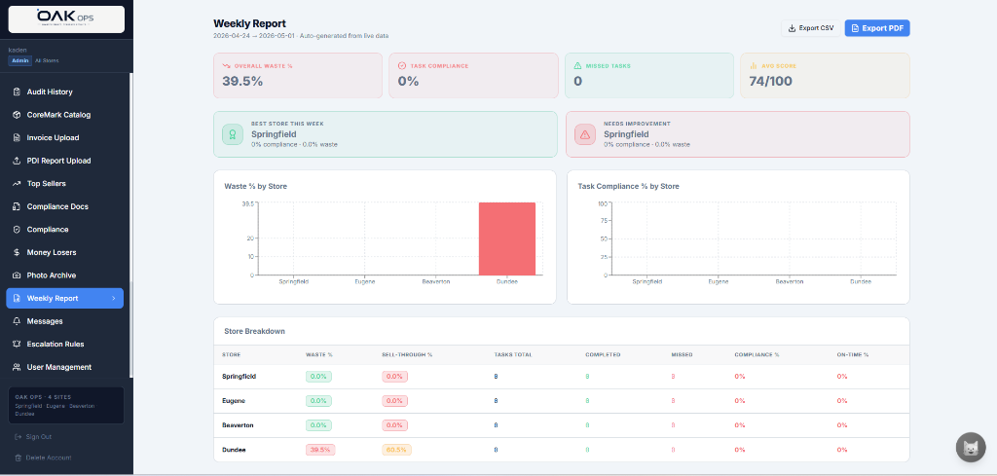Click the sidebar scrollbar
Screen dimensions: 997x476
pyautogui.click(x=131, y=226)
